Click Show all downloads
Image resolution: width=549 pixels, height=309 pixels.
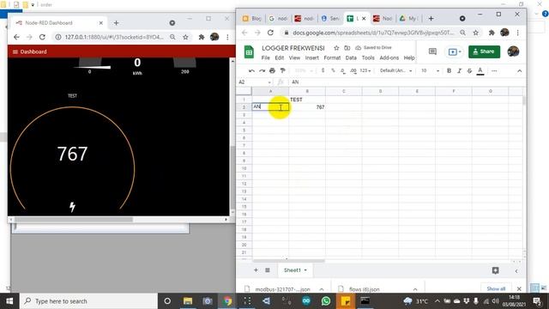[496, 288]
